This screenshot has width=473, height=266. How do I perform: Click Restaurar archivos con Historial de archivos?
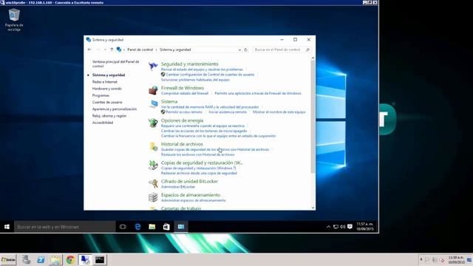click(x=197, y=154)
